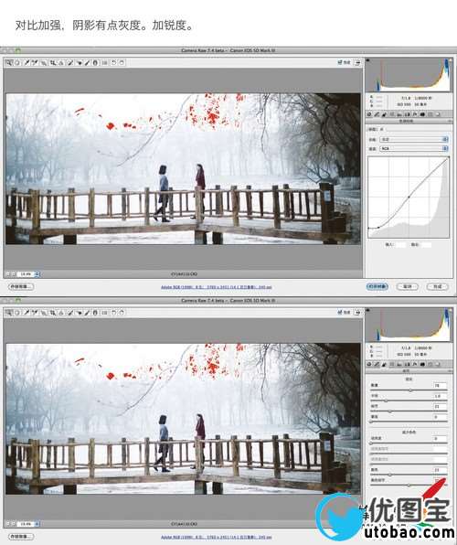This screenshot has width=457, height=545.
Task: Click the middle point on tone curve
Action: pyautogui.click(x=409, y=197)
